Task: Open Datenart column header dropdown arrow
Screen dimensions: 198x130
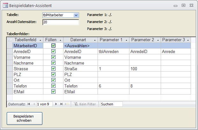Action: (x=95, y=40)
